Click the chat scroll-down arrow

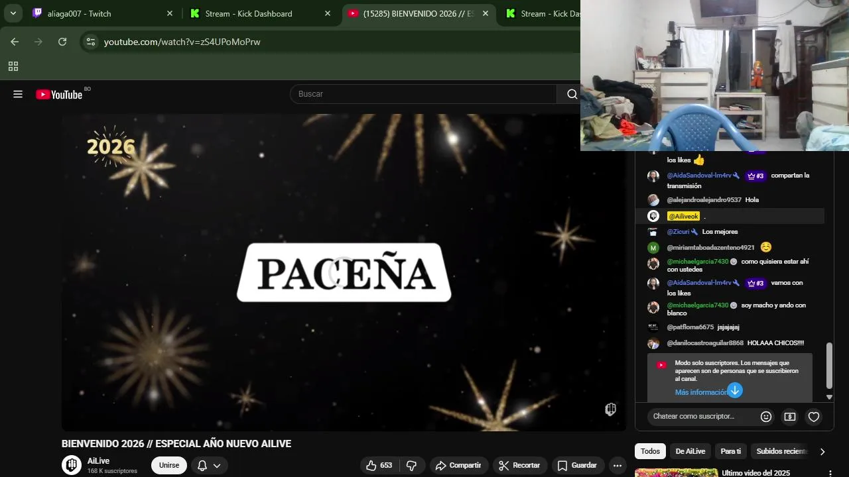(829, 397)
